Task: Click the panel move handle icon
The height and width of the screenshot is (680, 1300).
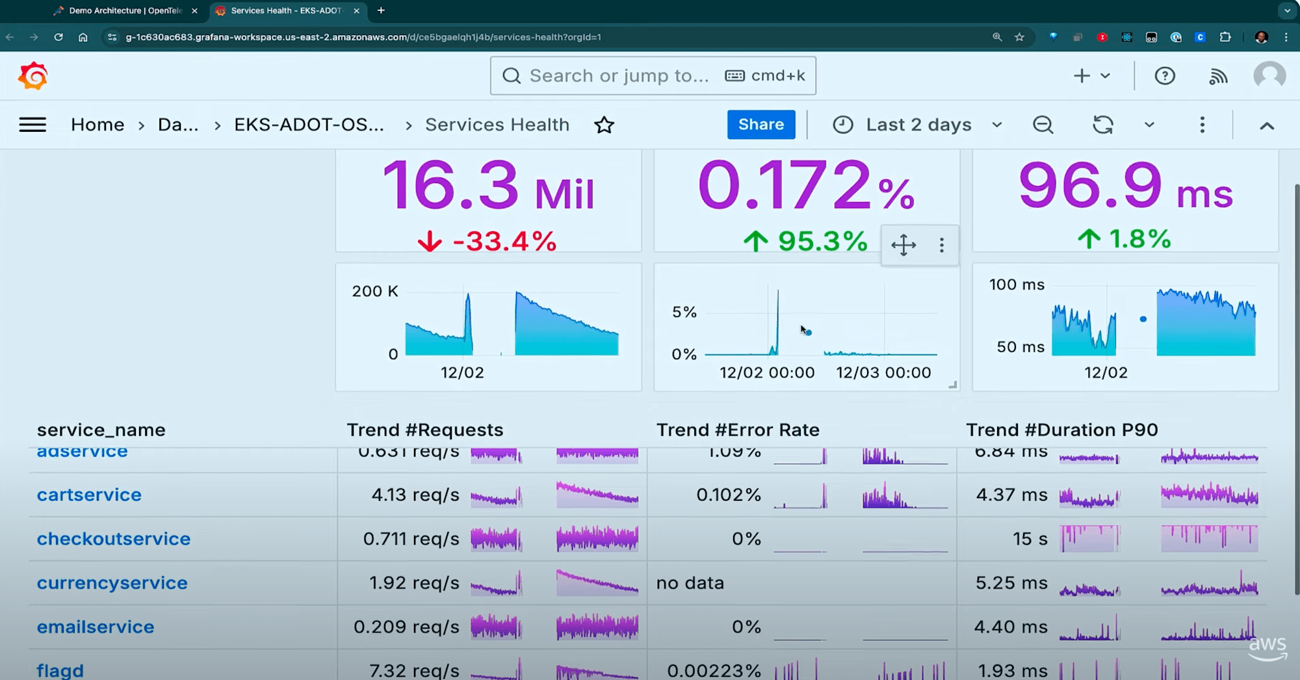Action: 903,245
